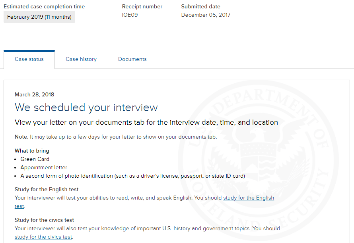The height and width of the screenshot is (243, 354).
Task: Open the Case status tab
Action: 29,59
